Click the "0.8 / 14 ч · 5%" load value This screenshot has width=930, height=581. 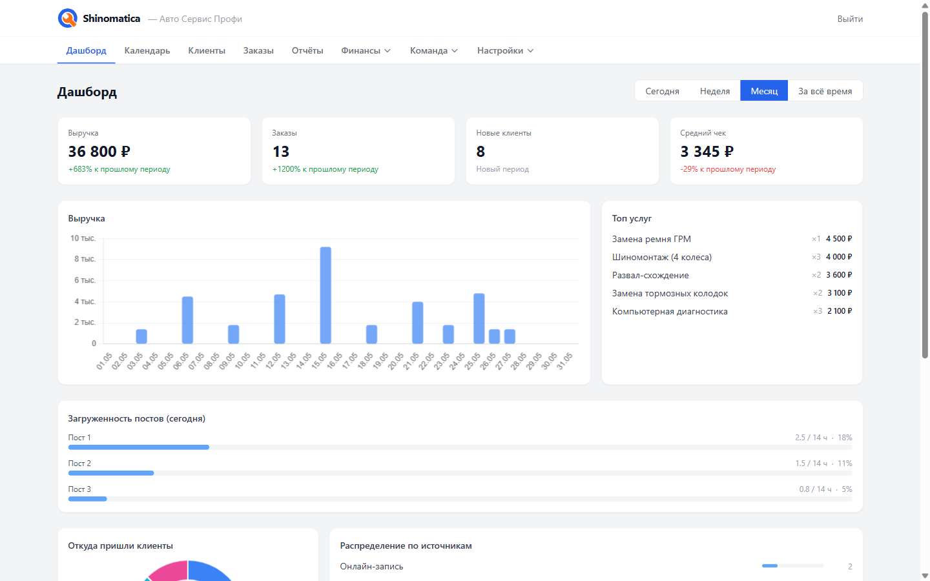pos(825,489)
